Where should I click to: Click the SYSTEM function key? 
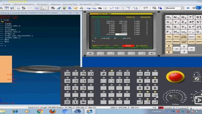click(169, 41)
